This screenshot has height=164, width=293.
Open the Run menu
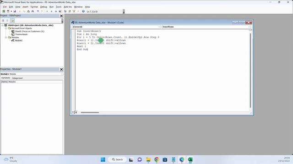(51, 7)
